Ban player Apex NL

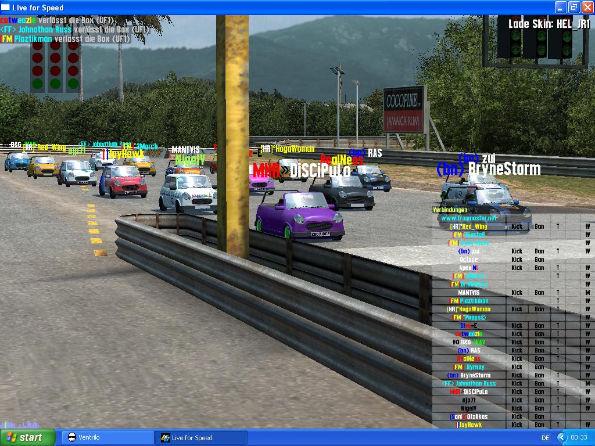[x=539, y=268]
